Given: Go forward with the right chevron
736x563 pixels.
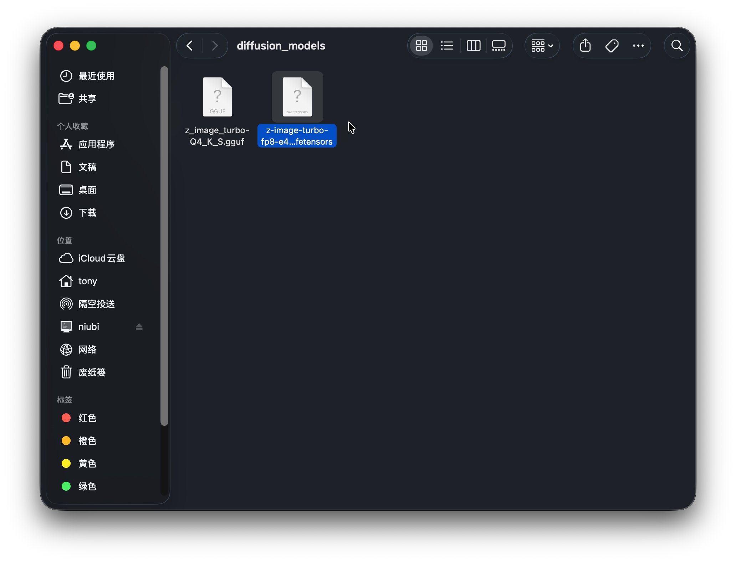Looking at the screenshot, I should (x=215, y=46).
